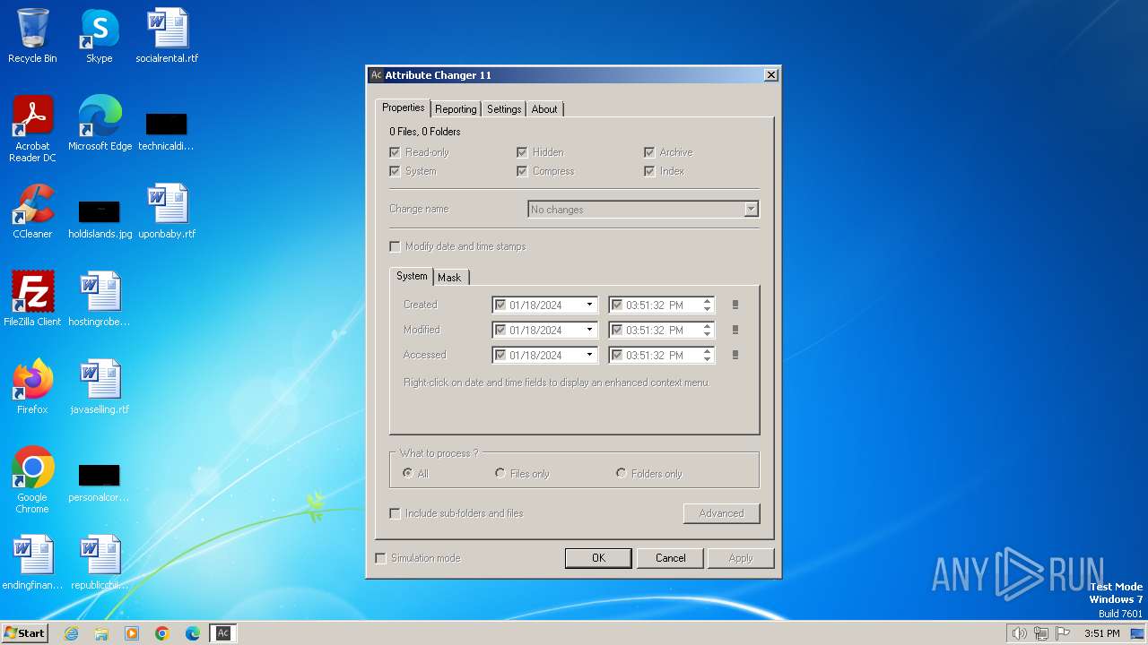Click the OK button
The height and width of the screenshot is (645, 1148).
pos(598,558)
